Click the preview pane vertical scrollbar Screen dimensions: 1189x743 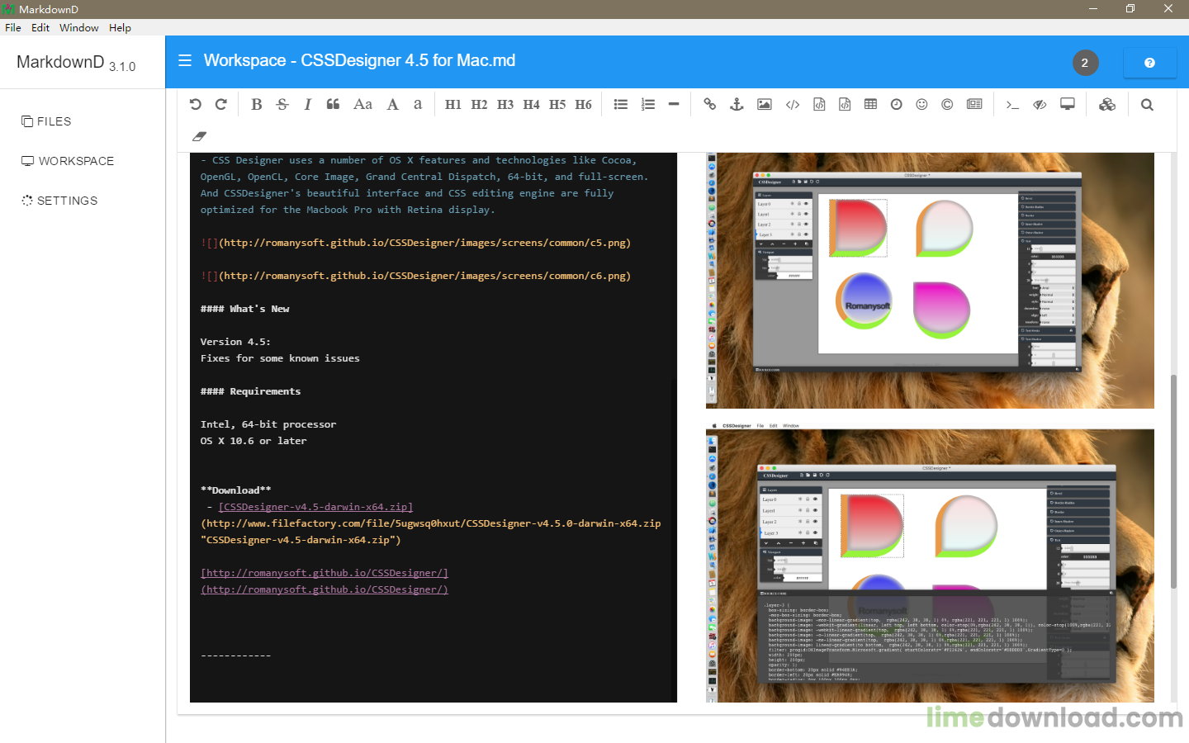point(1173,482)
